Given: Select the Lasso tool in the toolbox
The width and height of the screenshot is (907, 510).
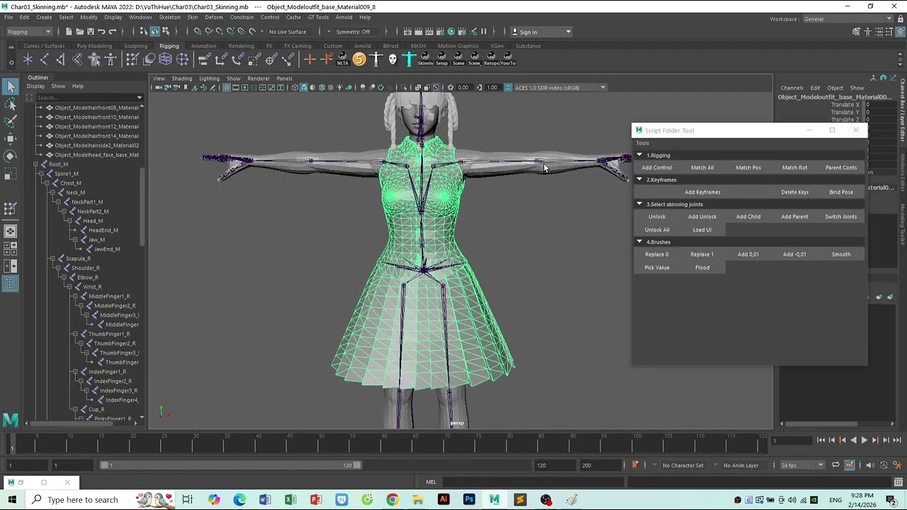Looking at the screenshot, I should coord(11,105).
